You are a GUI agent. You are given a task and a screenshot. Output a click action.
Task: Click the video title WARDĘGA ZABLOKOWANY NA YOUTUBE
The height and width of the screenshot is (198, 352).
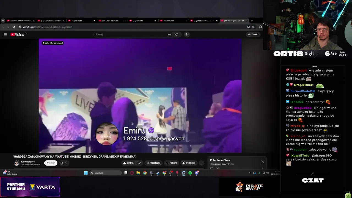coord(75,156)
